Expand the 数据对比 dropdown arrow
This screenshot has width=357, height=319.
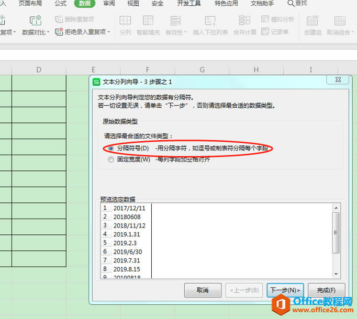48,32
